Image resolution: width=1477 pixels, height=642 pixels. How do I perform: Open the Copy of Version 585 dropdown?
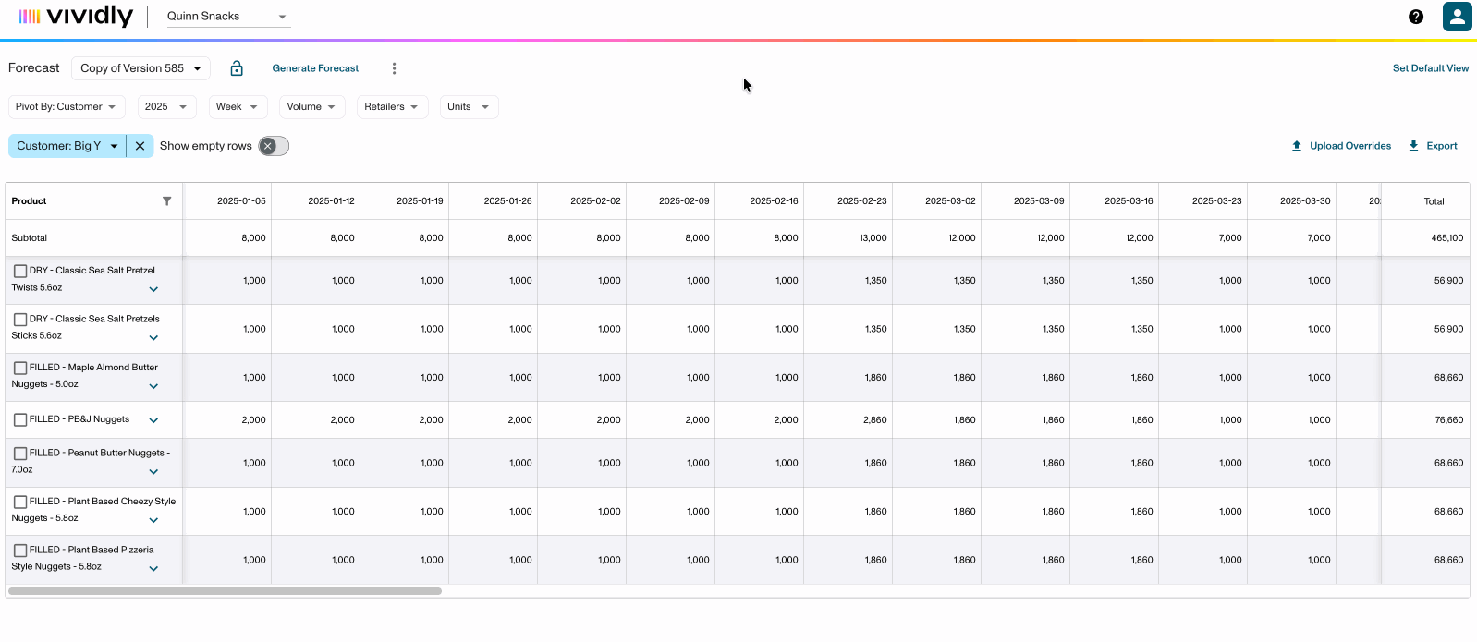click(x=140, y=68)
